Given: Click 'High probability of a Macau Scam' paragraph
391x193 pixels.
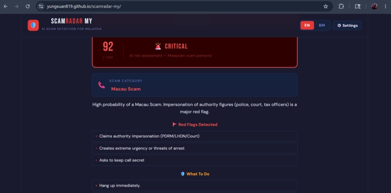Looking at the screenshot, I should click(x=195, y=108).
